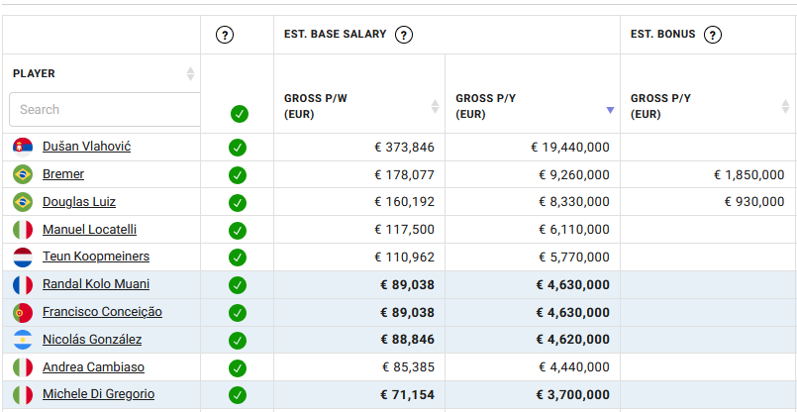Click Dušan Vlahović's Serbia flag icon
Image resolution: width=797 pixels, height=412 pixels.
click(x=23, y=148)
